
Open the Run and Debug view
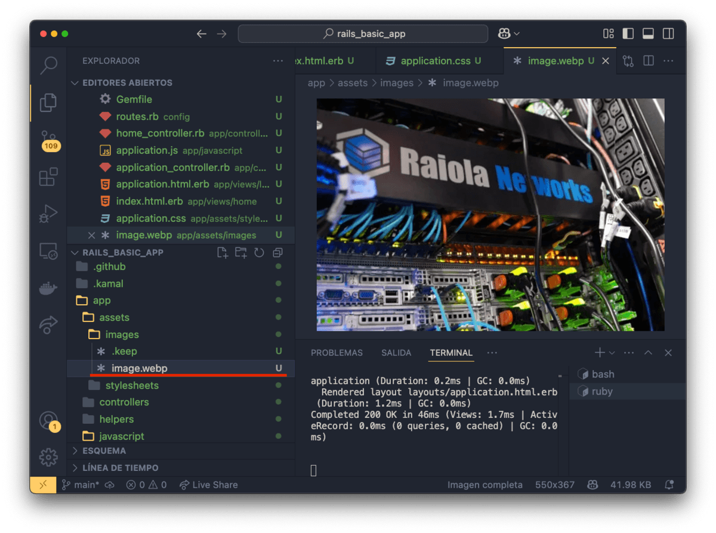click(x=48, y=213)
